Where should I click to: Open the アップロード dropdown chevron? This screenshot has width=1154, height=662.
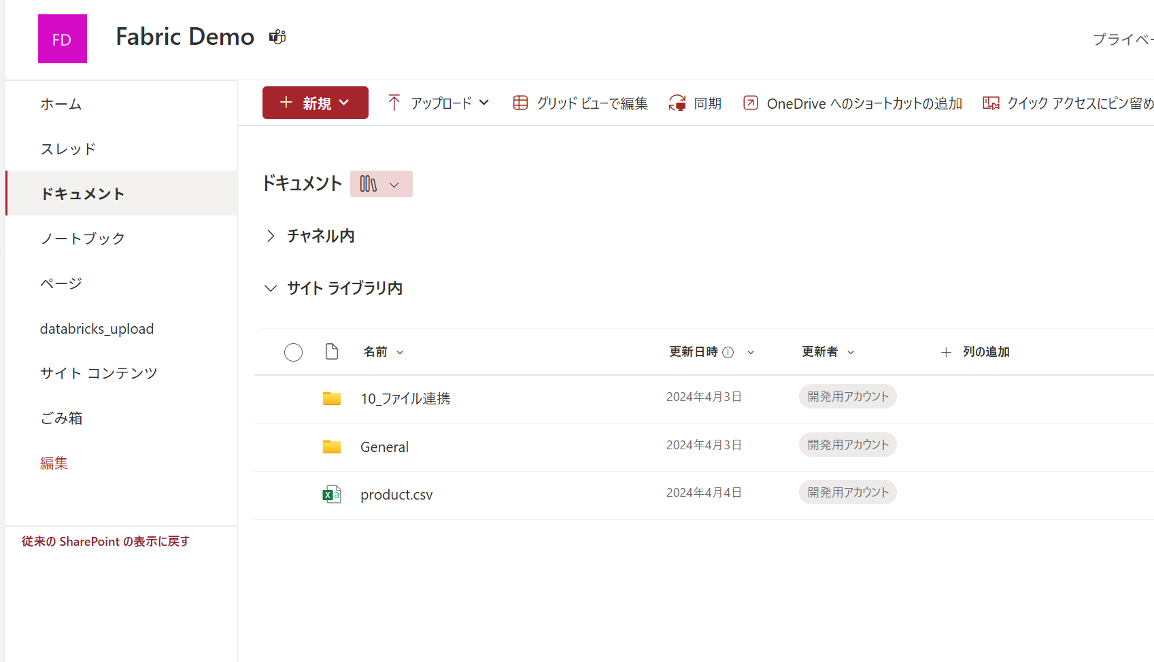[484, 103]
